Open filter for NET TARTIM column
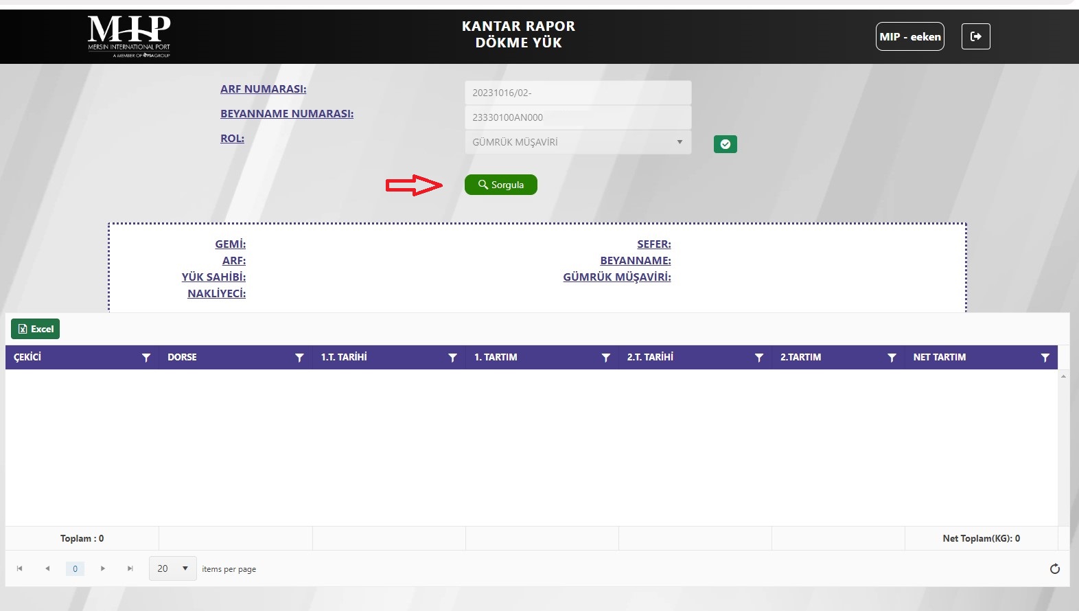 tap(1045, 358)
